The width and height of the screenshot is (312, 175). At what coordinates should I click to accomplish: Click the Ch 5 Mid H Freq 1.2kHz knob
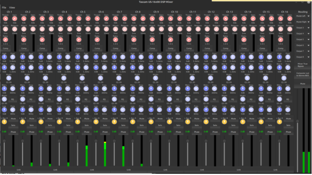coord(86,68)
